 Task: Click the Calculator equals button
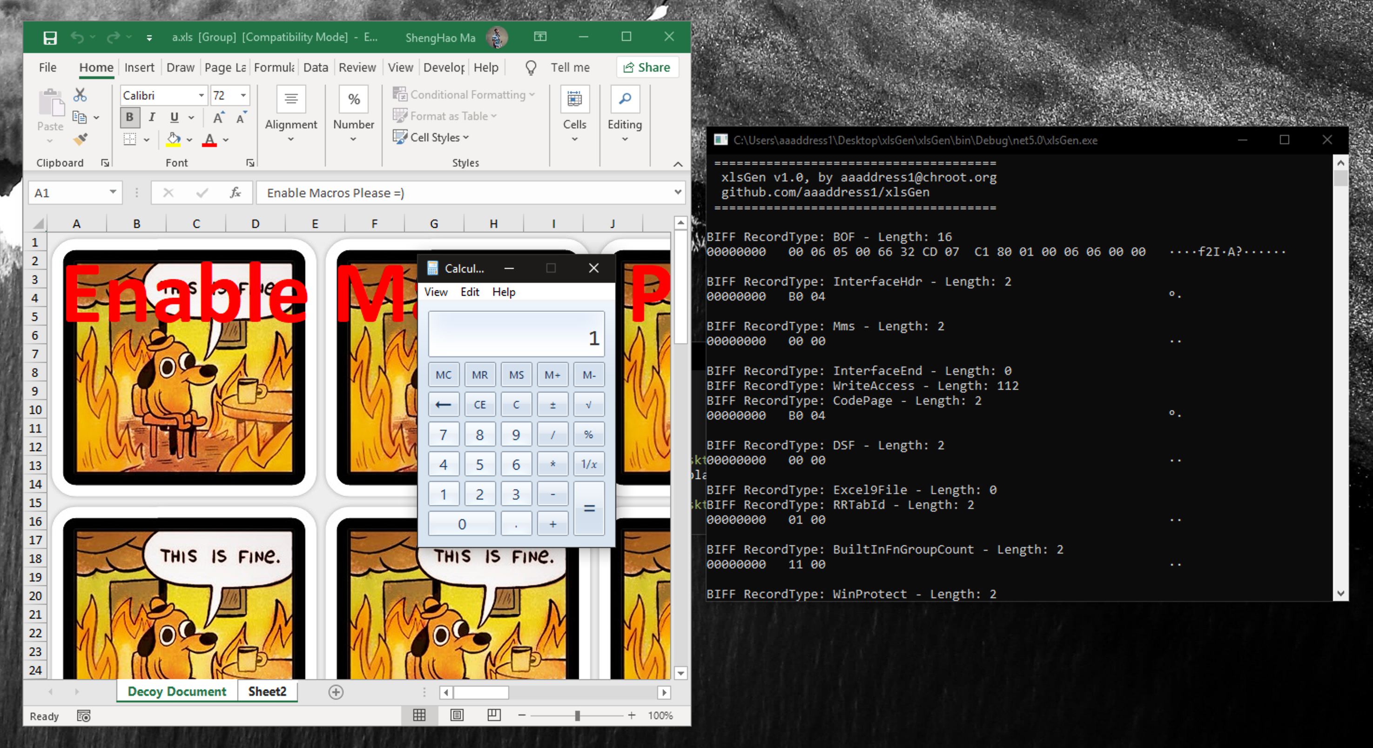[589, 509]
